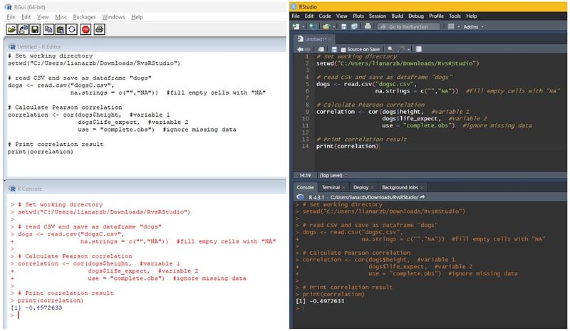Open the Session menu in RStudio

[378, 16]
